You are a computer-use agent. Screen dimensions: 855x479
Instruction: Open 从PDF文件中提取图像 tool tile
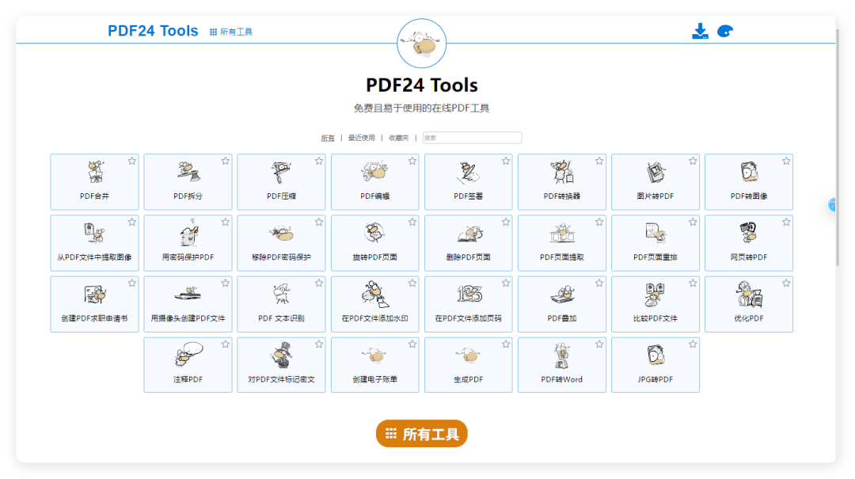[94, 243]
